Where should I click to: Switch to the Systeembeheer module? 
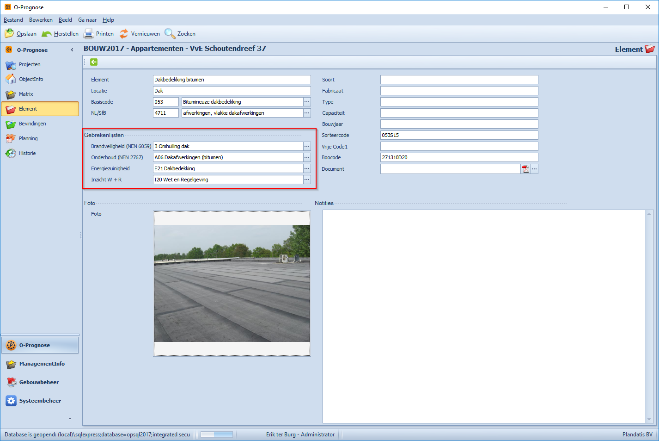pyautogui.click(x=40, y=401)
